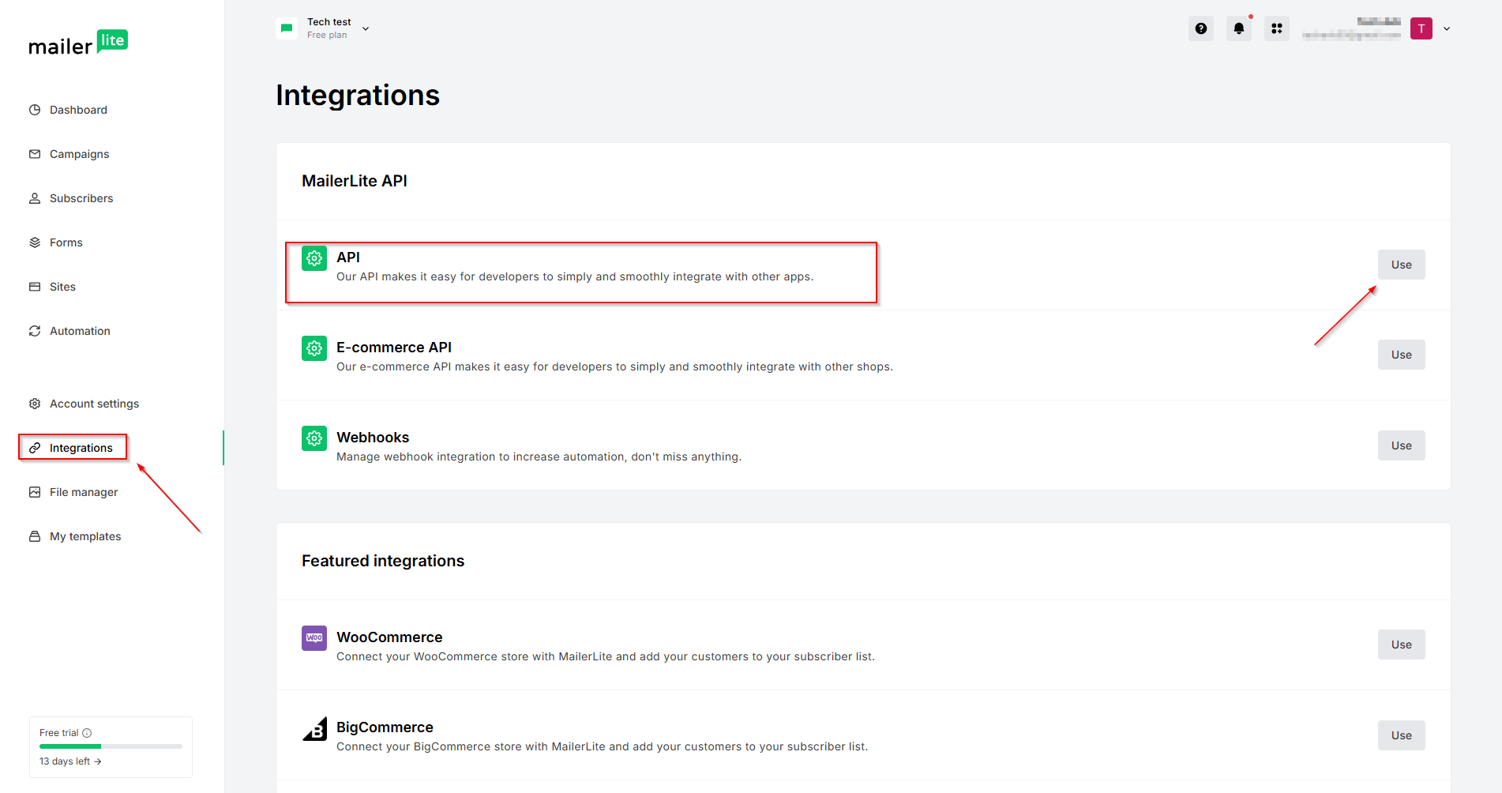Open the help question mark icon
The width and height of the screenshot is (1502, 793).
point(1201,28)
